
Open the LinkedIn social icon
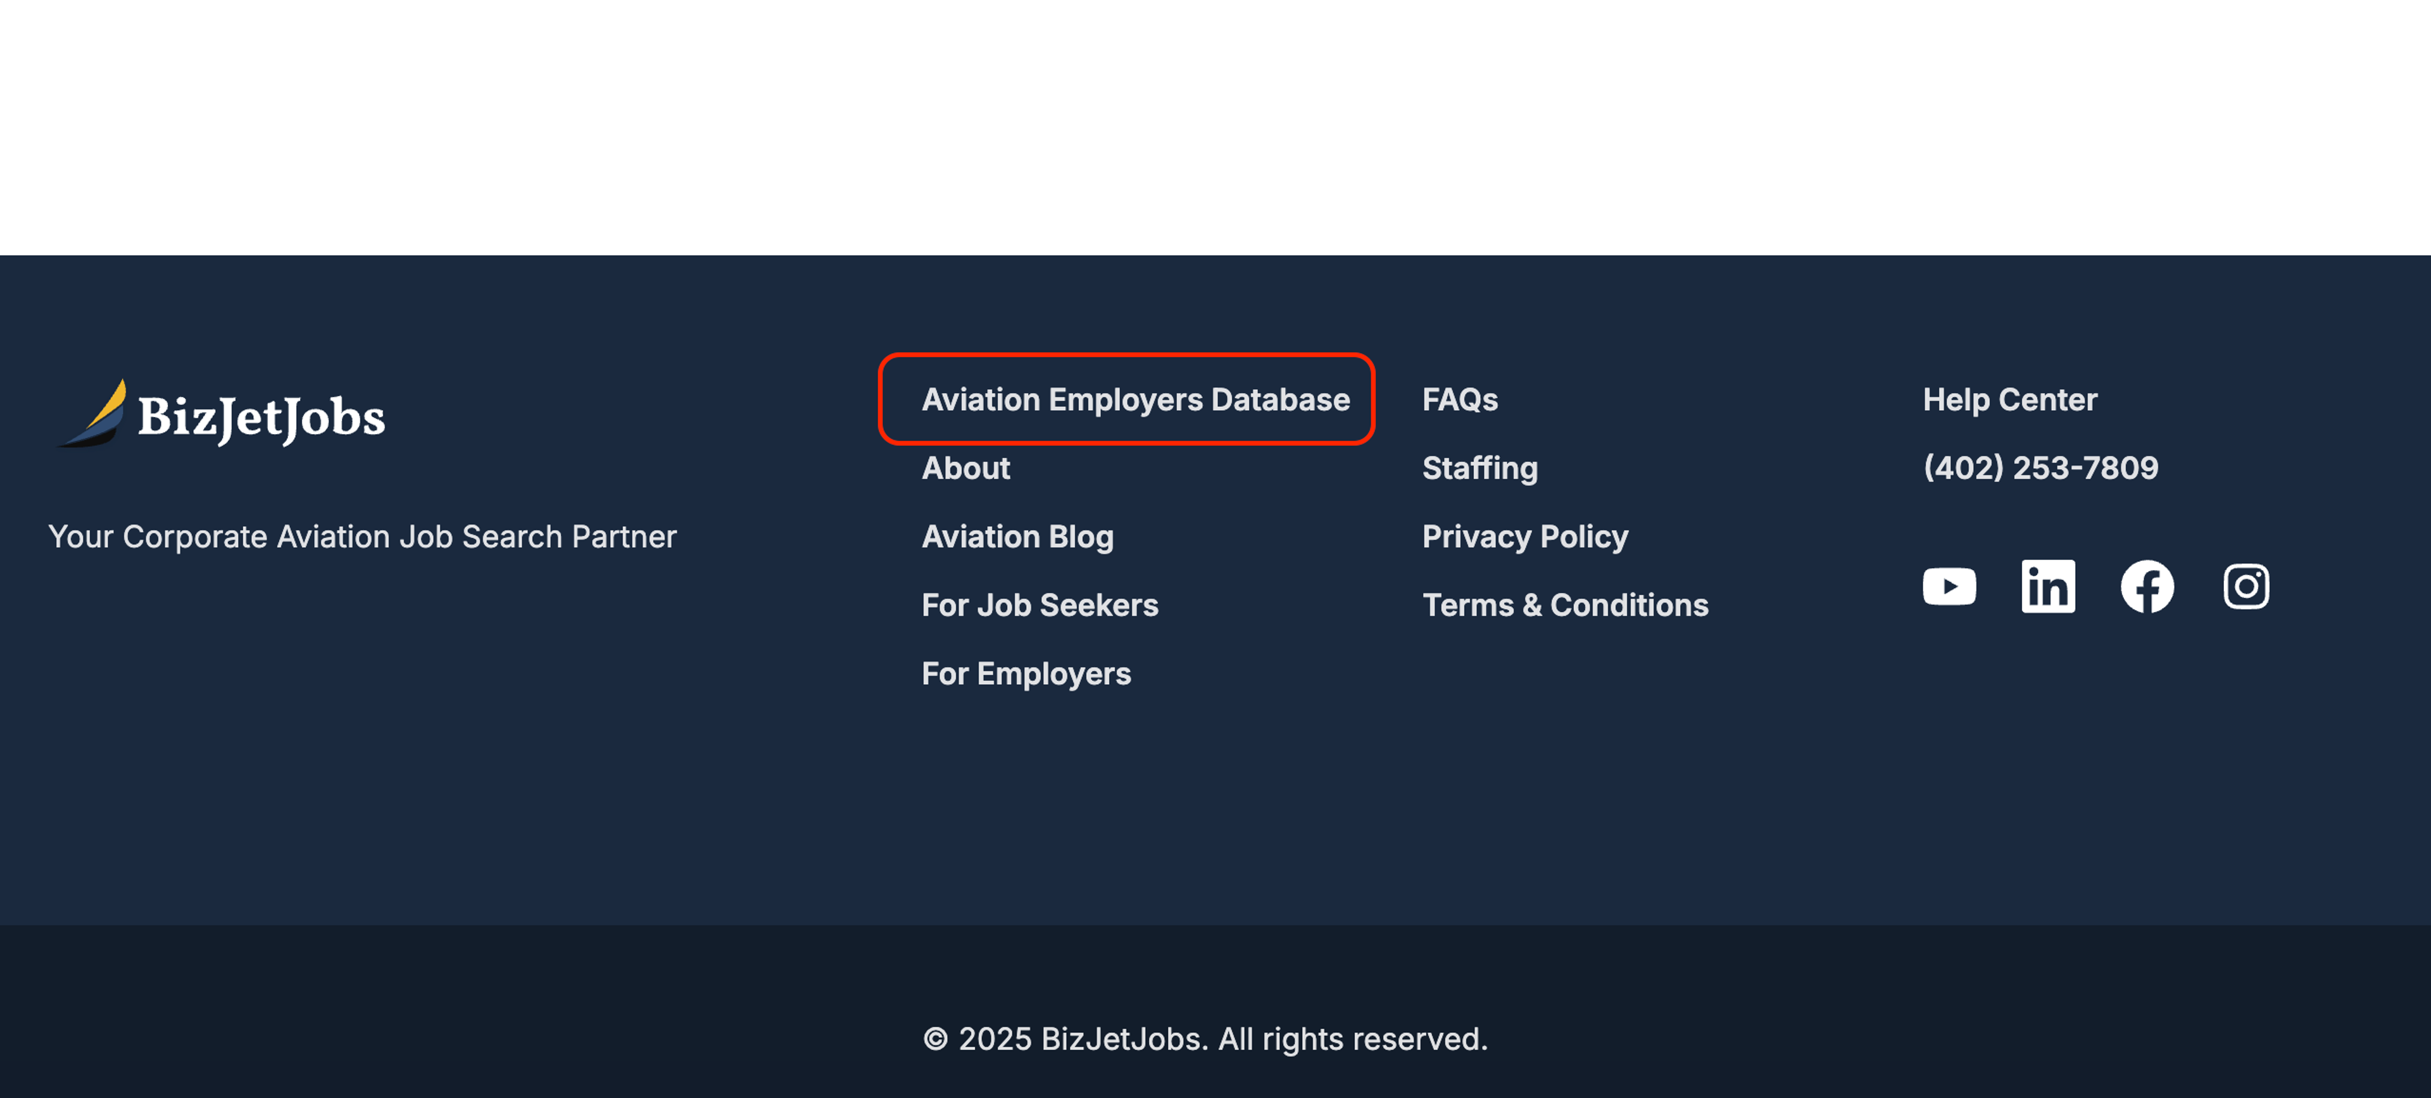(2048, 587)
